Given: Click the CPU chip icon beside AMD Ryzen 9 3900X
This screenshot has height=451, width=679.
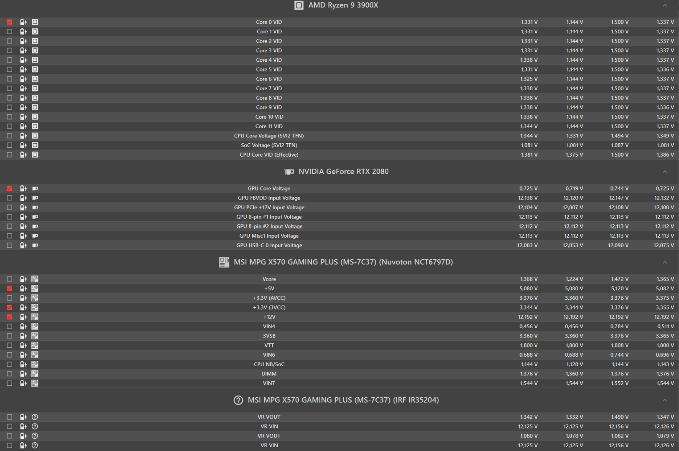Looking at the screenshot, I should coord(299,5).
